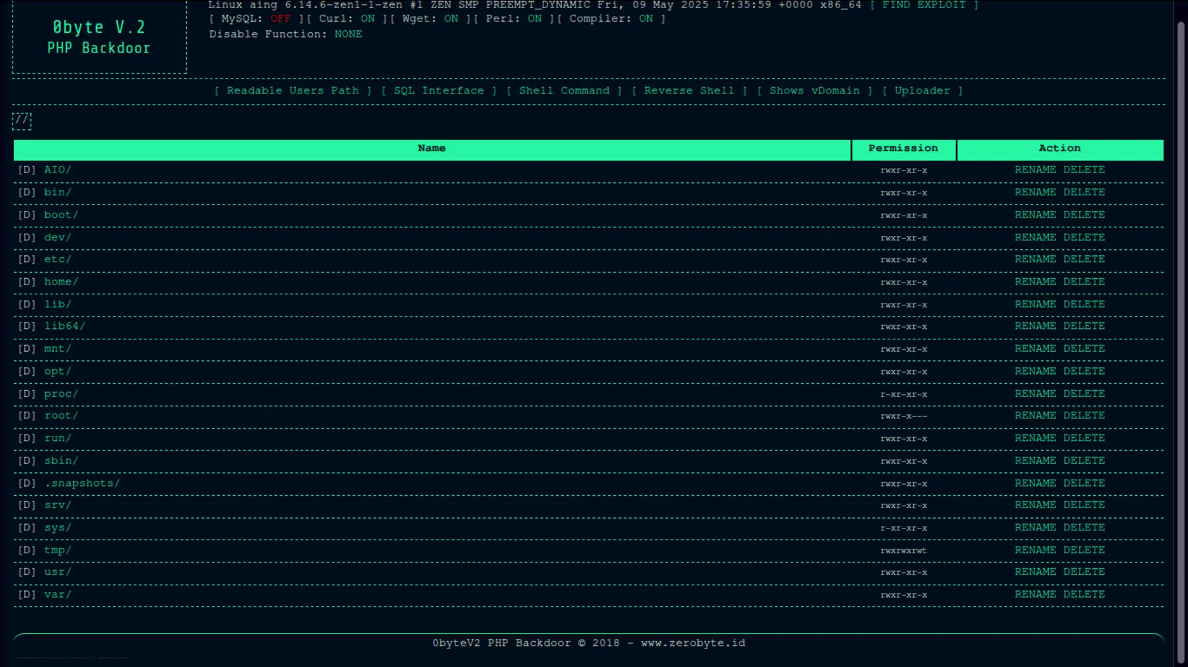This screenshot has width=1188, height=667.
Task: Click the Disable Function value NONE
Action: coord(348,35)
